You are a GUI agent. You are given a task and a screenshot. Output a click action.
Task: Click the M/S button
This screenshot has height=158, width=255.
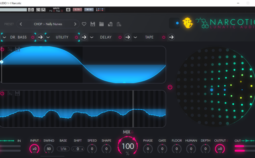coord(89,10)
